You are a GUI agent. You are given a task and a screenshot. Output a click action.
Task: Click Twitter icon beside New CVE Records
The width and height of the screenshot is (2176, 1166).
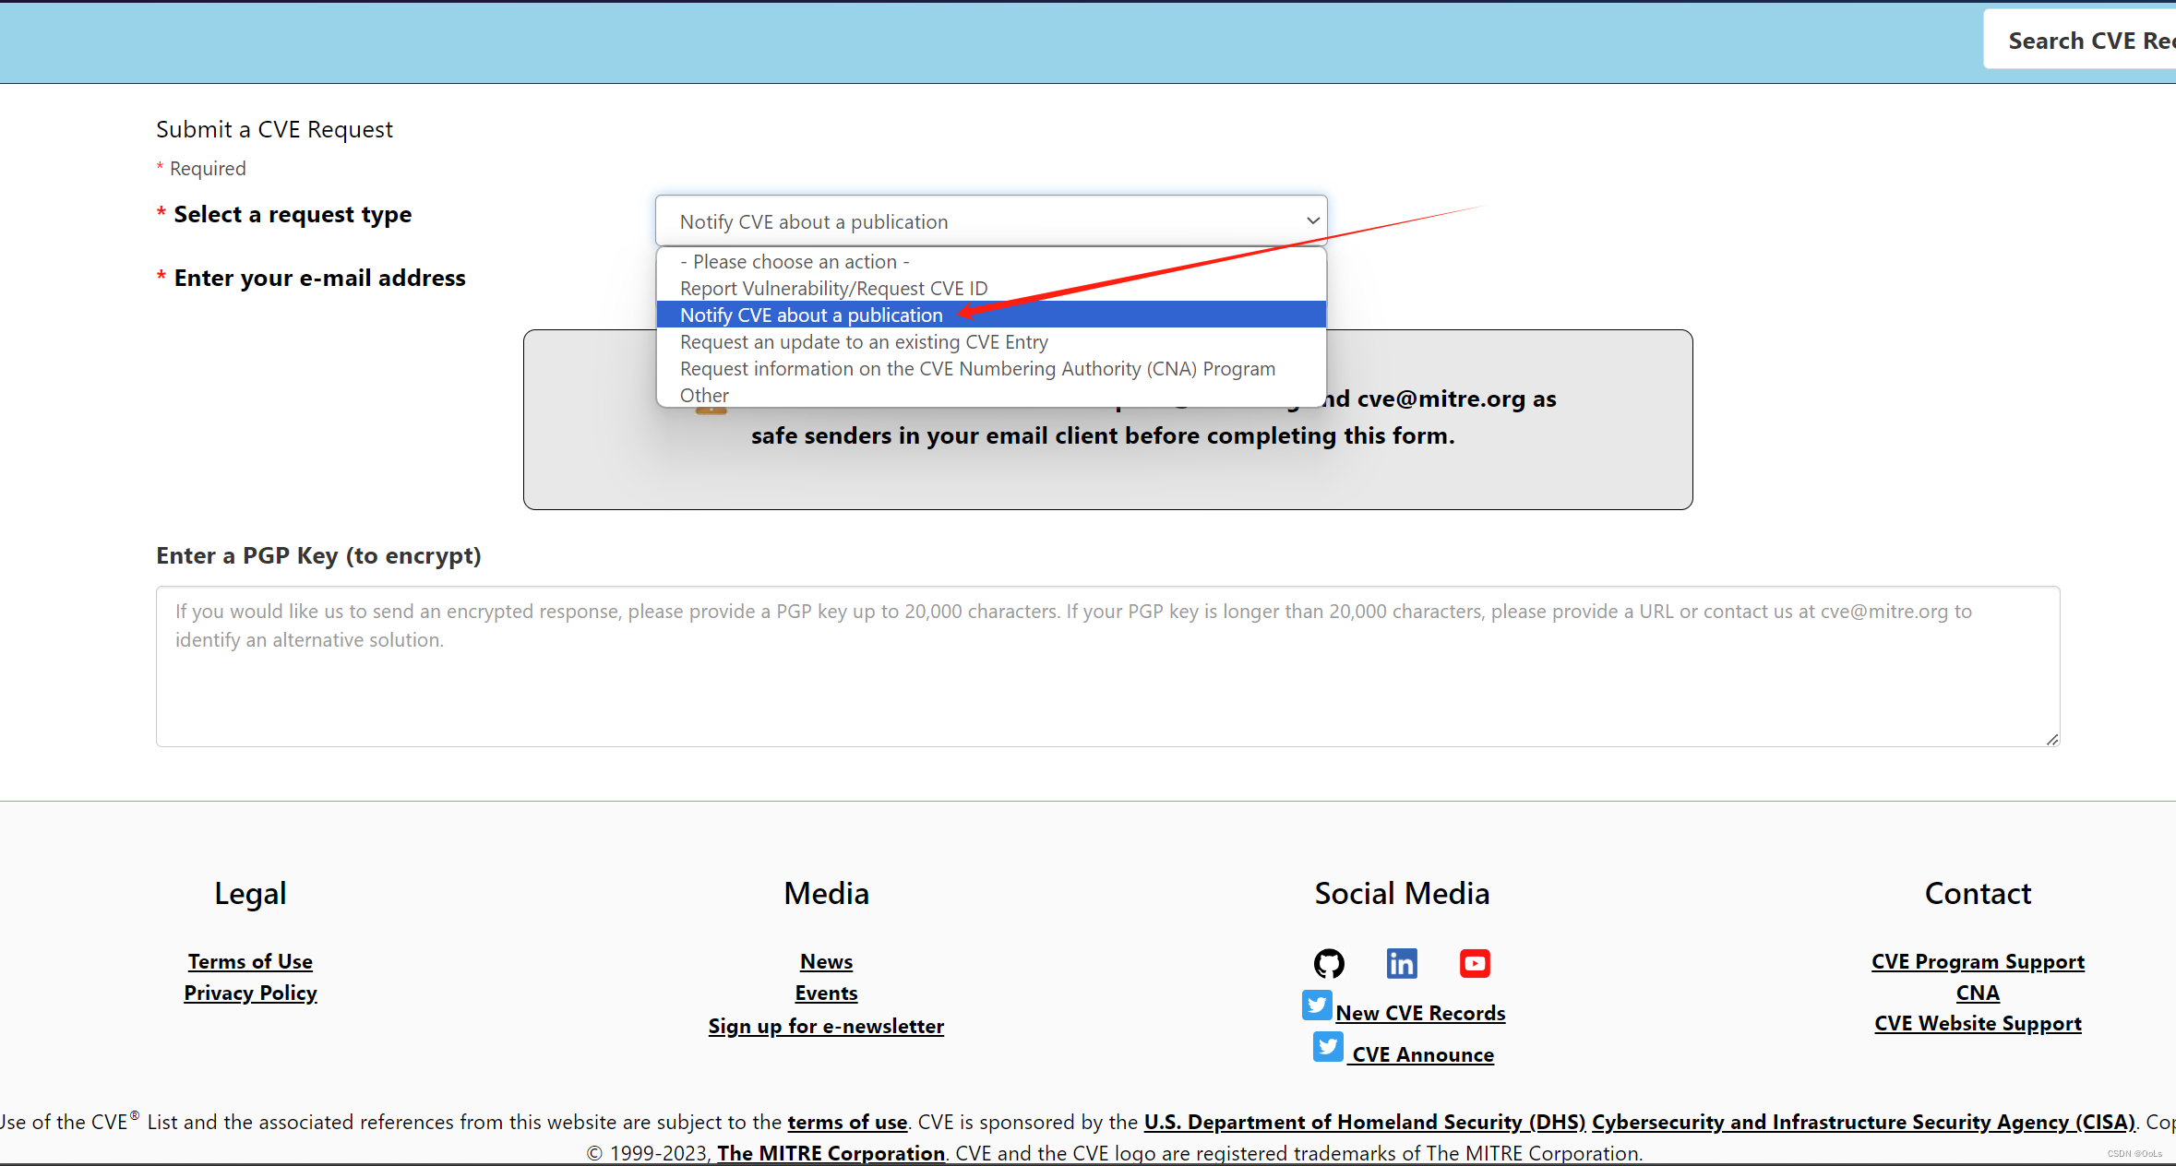point(1317,1005)
